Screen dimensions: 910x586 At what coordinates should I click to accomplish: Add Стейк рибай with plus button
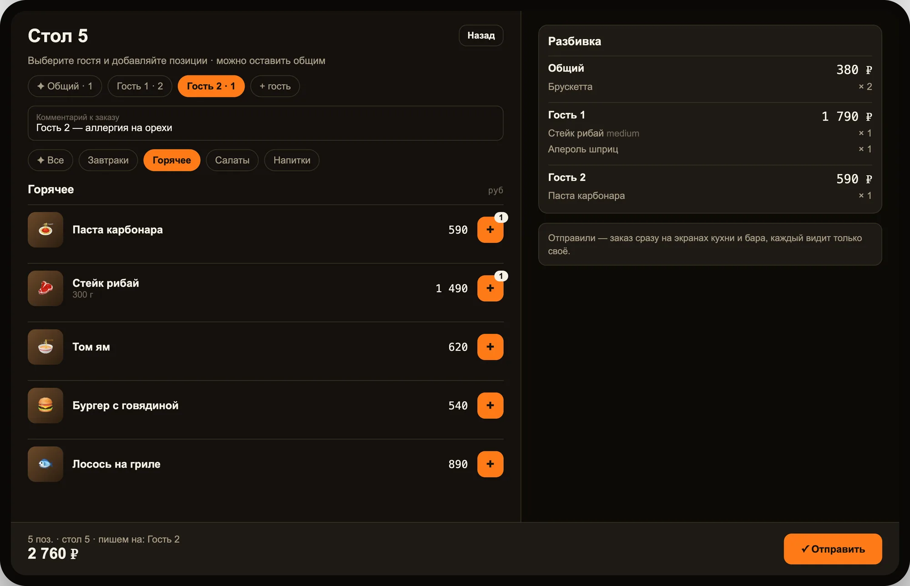coord(490,288)
